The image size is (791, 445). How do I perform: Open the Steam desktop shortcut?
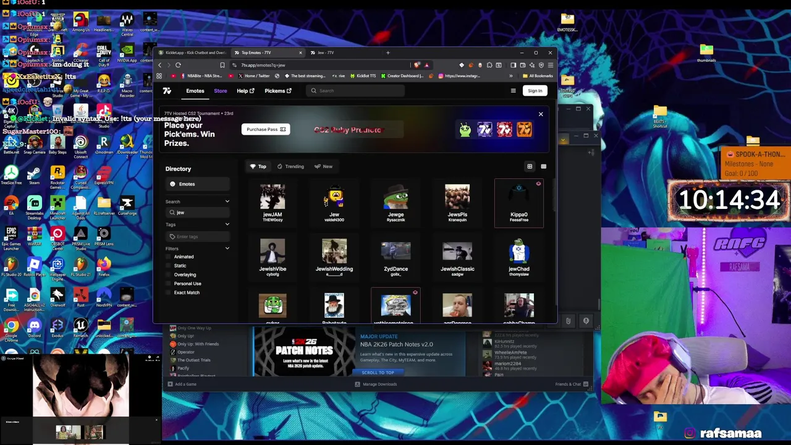point(35,175)
